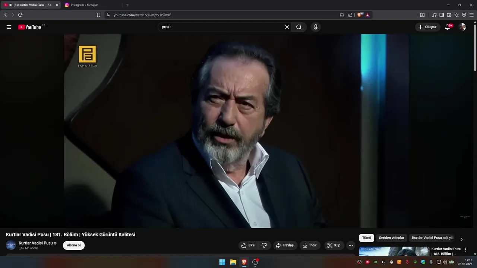Show more filter chips with right chevron
The width and height of the screenshot is (477, 268).
(x=461, y=239)
